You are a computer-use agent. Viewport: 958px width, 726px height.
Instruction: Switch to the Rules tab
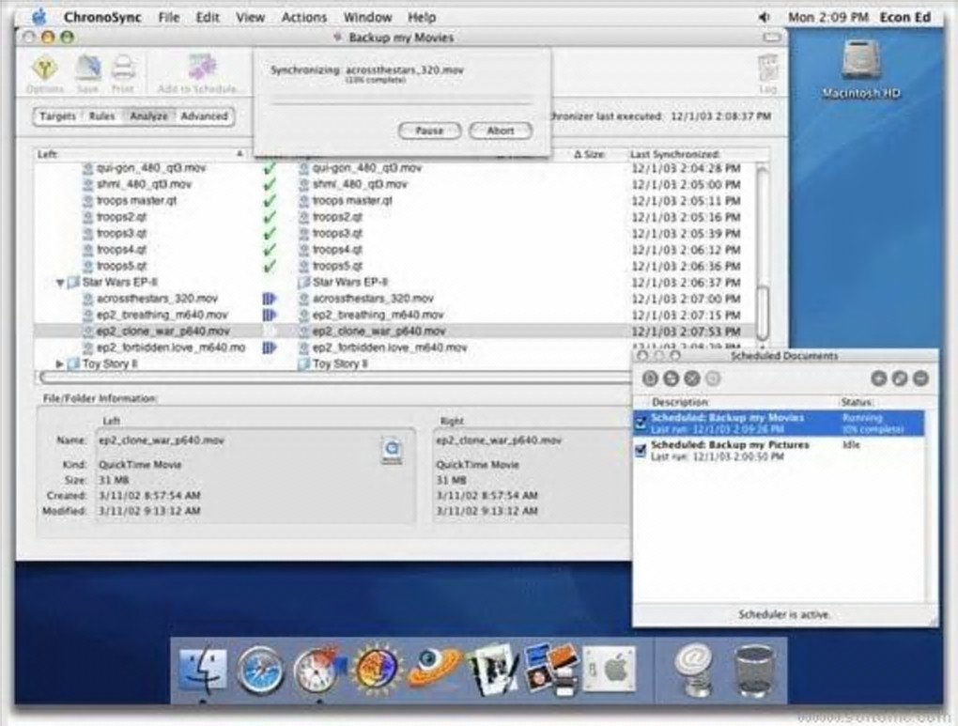(x=101, y=116)
